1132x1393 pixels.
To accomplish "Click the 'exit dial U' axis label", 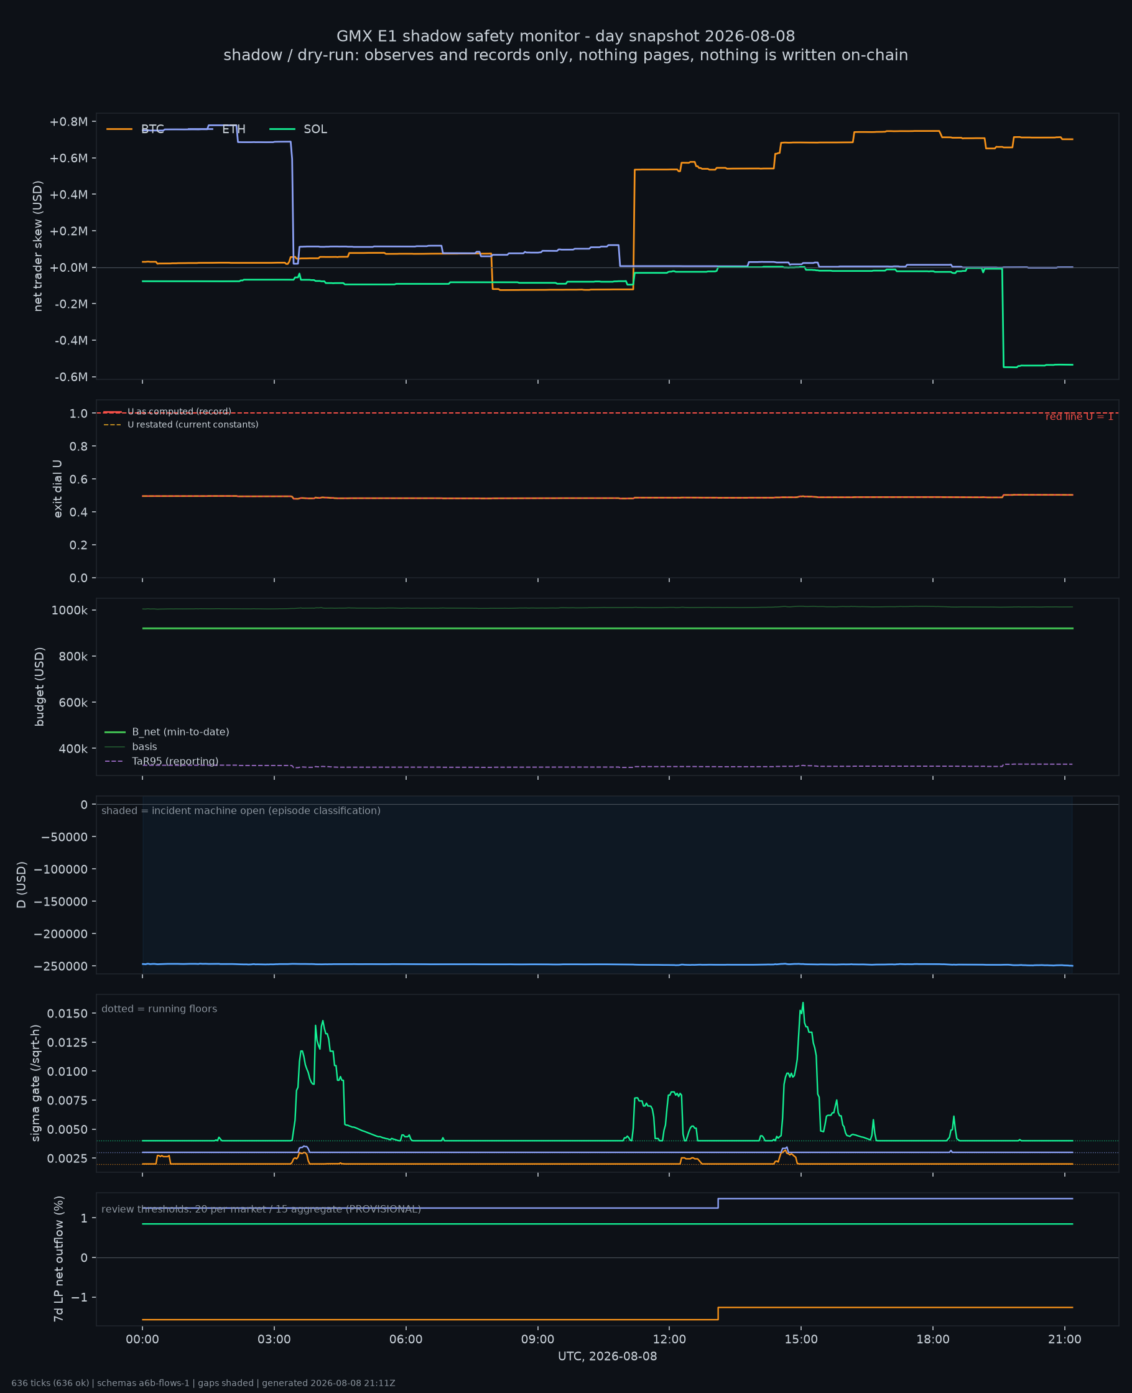I will point(57,489).
